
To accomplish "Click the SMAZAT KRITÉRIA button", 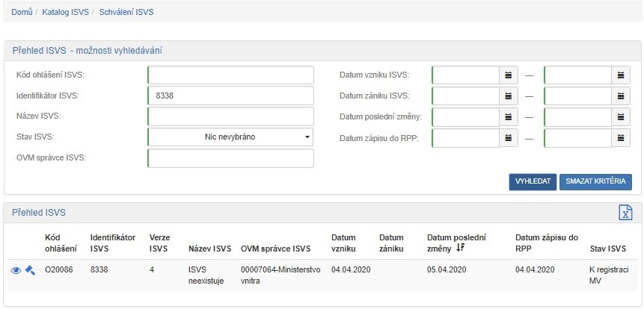I will tap(595, 182).
